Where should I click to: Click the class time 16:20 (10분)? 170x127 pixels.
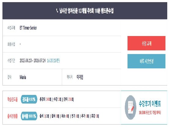(53, 60)
